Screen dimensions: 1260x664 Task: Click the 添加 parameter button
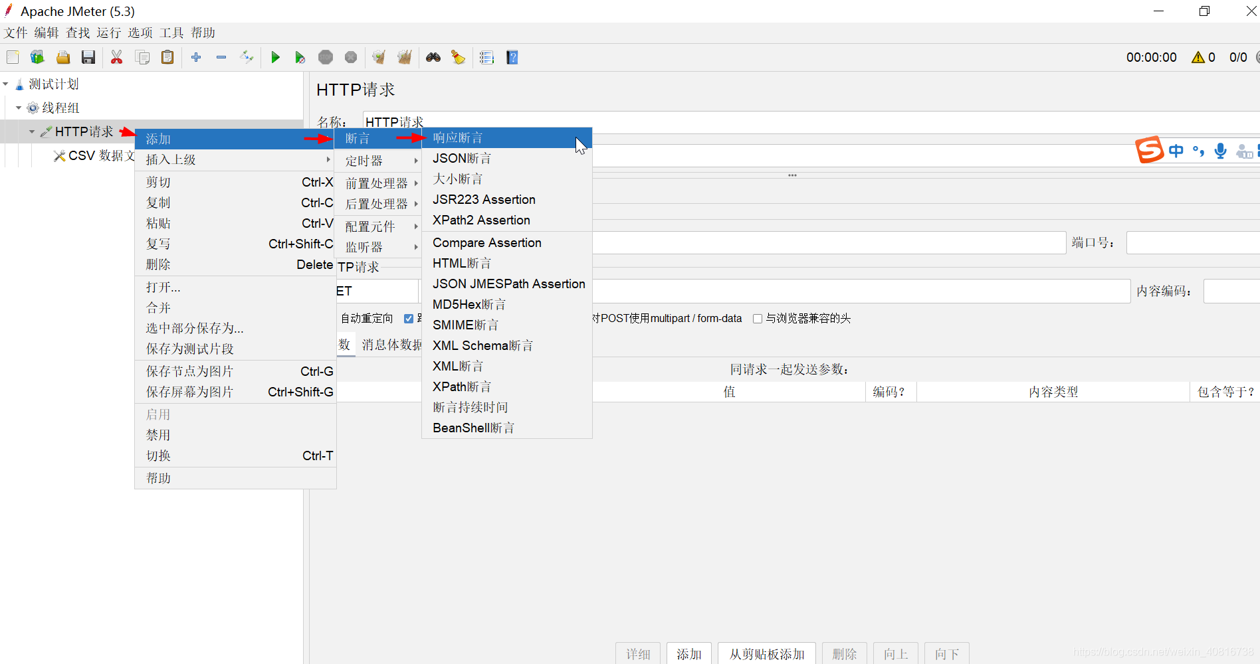(x=689, y=654)
